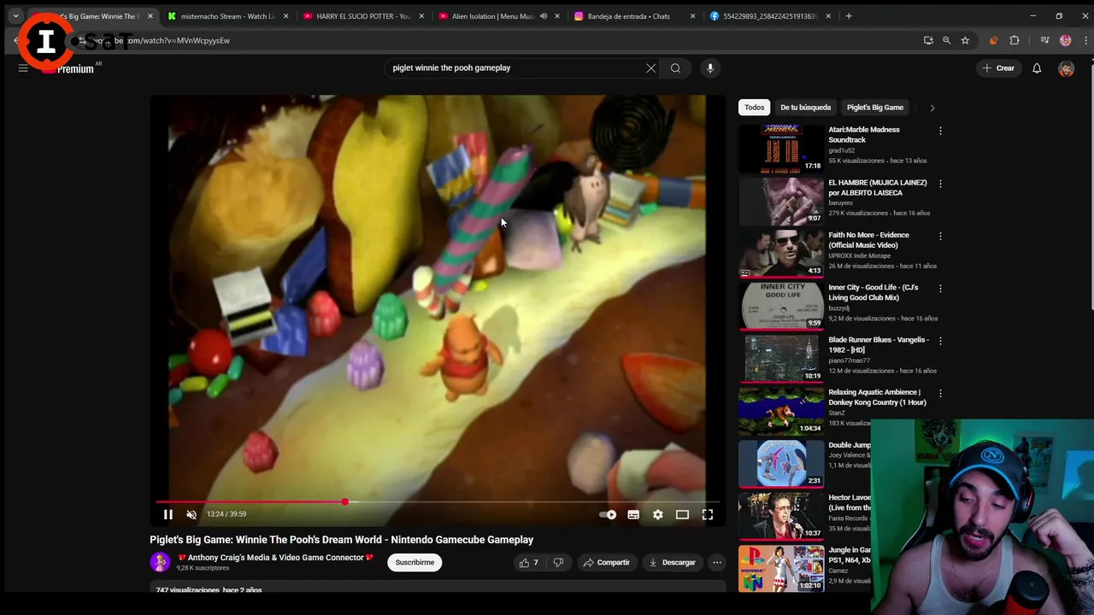This screenshot has width=1094, height=615.
Task: Open options for EL HAMBRE video
Action: tap(940, 184)
